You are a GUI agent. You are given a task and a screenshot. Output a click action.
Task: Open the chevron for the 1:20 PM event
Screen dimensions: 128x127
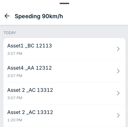pos(118,115)
